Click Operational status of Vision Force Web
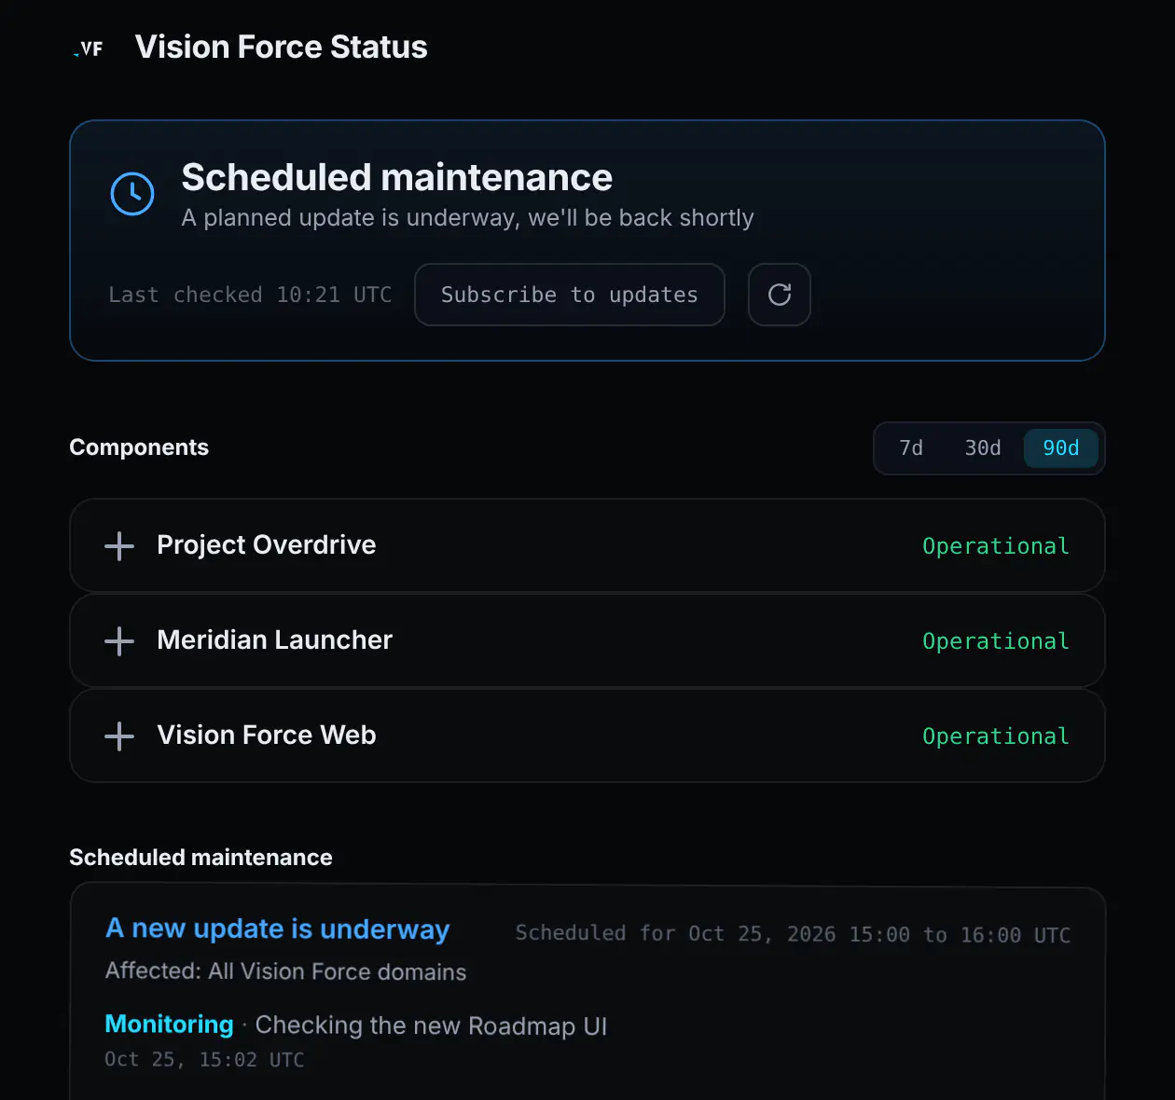Viewport: 1175px width, 1100px height. tap(996, 736)
